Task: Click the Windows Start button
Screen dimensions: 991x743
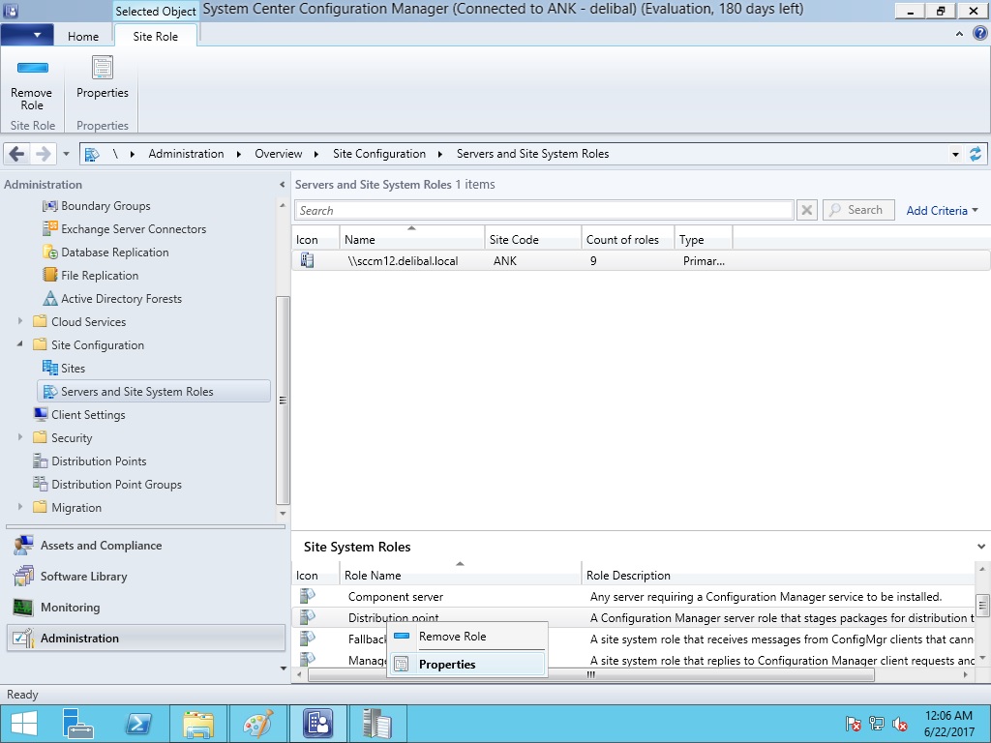Action: [x=23, y=724]
